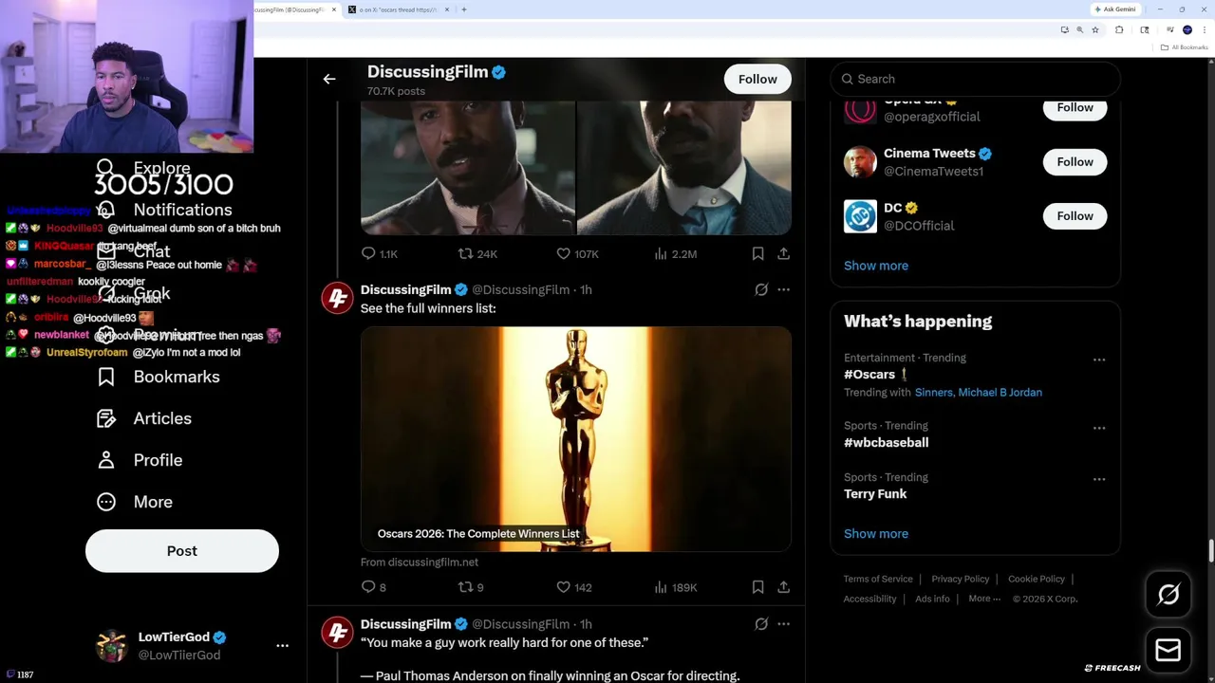View analytics of the 2.2M views post
The width and height of the screenshot is (1215, 683).
click(676, 253)
